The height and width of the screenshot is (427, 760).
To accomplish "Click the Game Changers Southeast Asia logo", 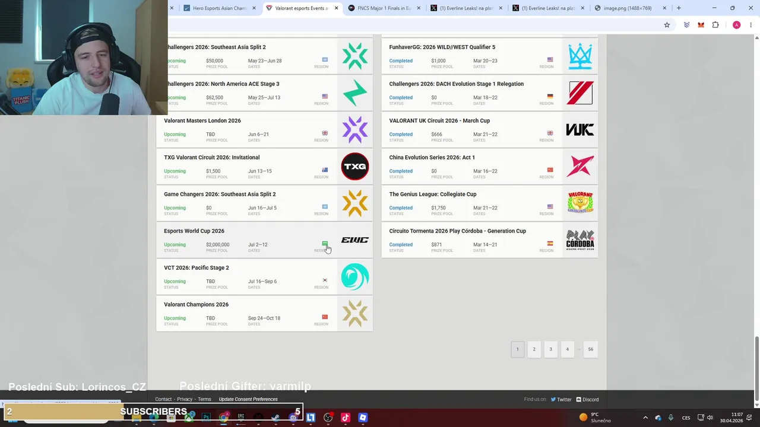I will (355, 203).
